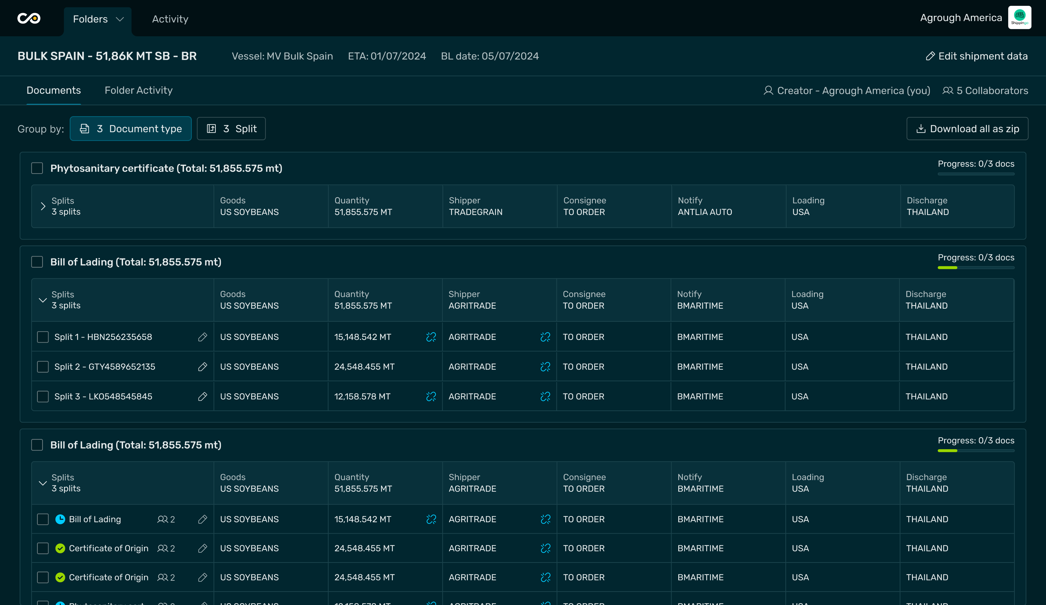This screenshot has height=605, width=1046.
Task: Click blue clock status icon on Bill of Lading
Action: point(60,519)
